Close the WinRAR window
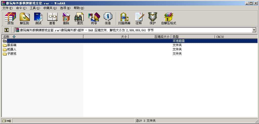The height and width of the screenshot is (124, 259). [x=255, y=3]
